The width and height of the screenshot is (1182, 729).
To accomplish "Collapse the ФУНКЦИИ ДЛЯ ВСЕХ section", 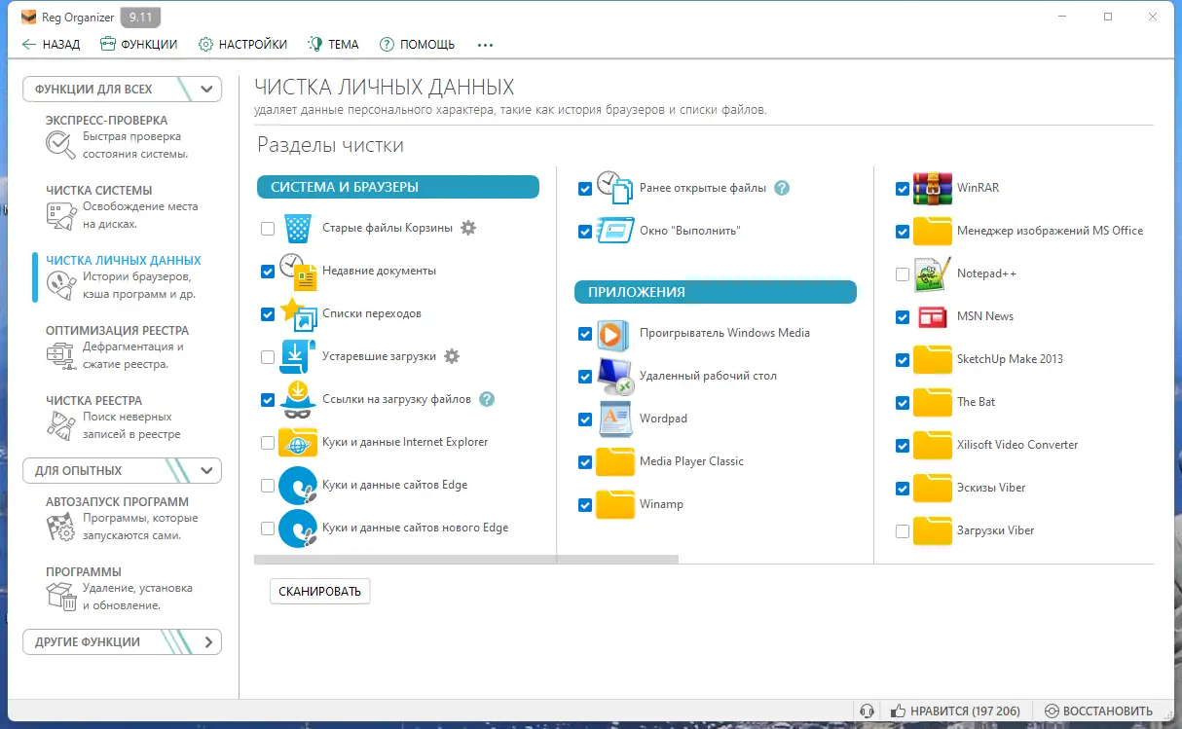I will 123,89.
